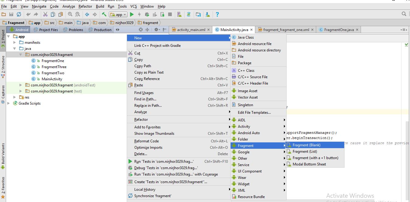The width and height of the screenshot is (410, 202).
Task: Select Vector Asset in New submenu
Action: pyautogui.click(x=258, y=97)
